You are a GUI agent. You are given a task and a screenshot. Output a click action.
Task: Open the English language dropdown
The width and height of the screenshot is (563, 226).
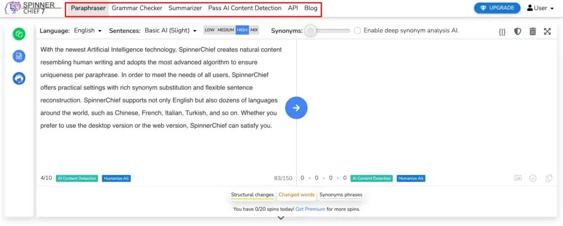pos(88,31)
